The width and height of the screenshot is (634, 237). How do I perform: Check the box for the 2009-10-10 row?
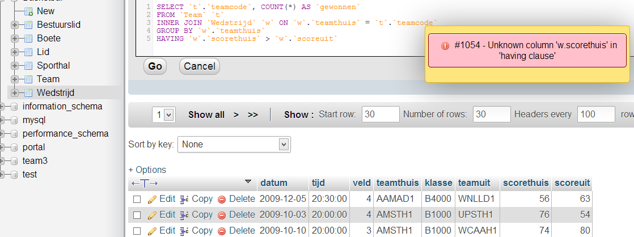coord(137,231)
